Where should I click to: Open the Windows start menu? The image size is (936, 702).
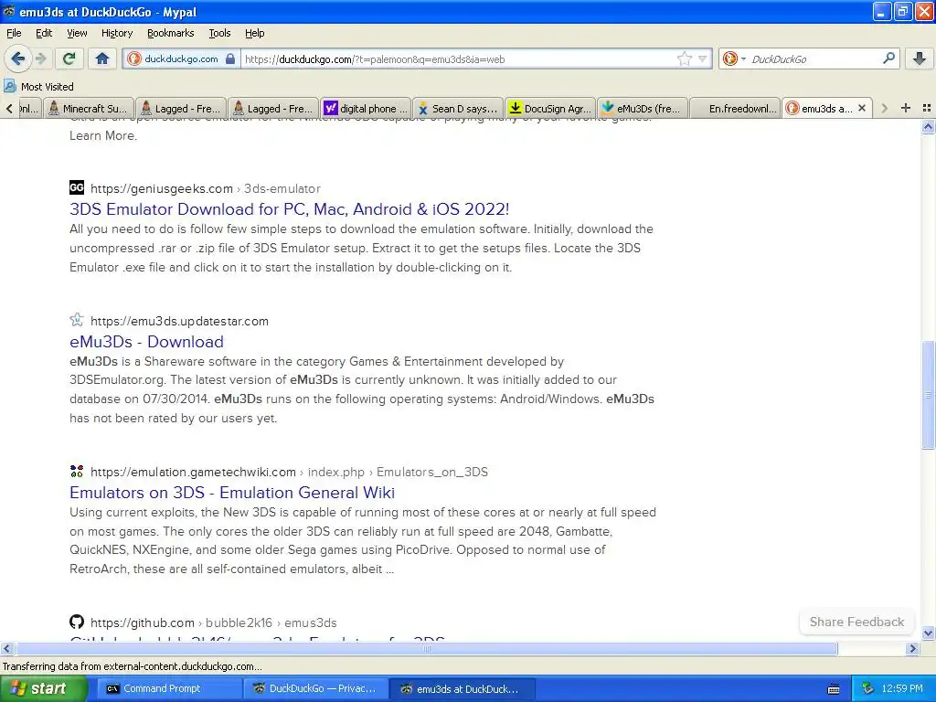(x=44, y=688)
